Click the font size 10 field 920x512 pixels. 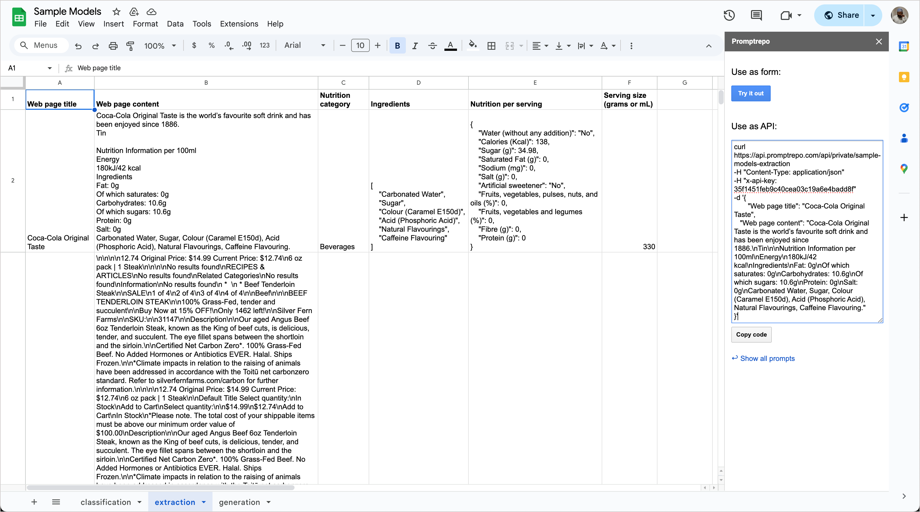click(360, 46)
